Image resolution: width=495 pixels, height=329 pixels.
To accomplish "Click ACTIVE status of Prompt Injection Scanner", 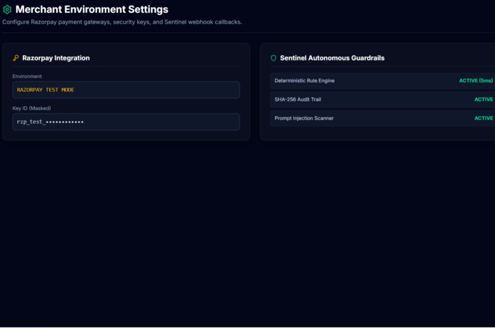I will point(483,118).
